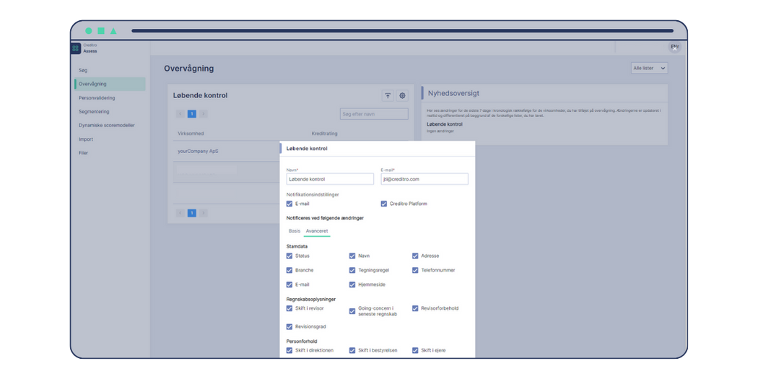Click the E-mail address input field

424,179
